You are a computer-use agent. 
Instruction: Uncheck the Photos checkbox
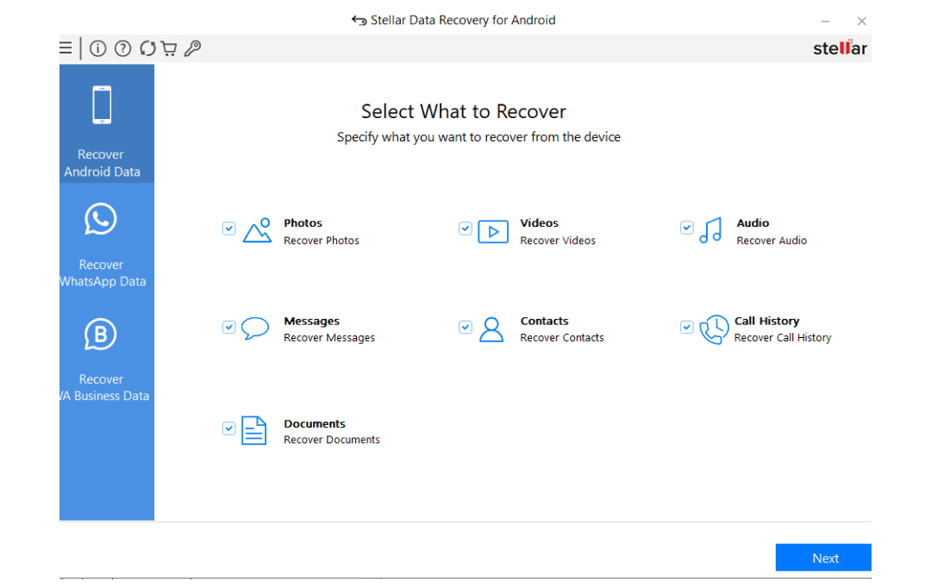tap(228, 228)
